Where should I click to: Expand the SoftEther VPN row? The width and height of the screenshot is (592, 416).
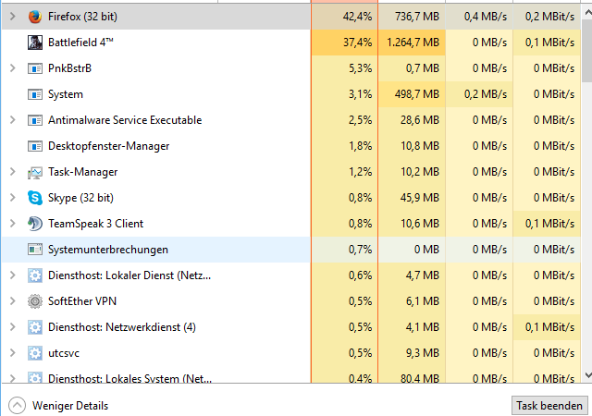pyautogui.click(x=12, y=300)
